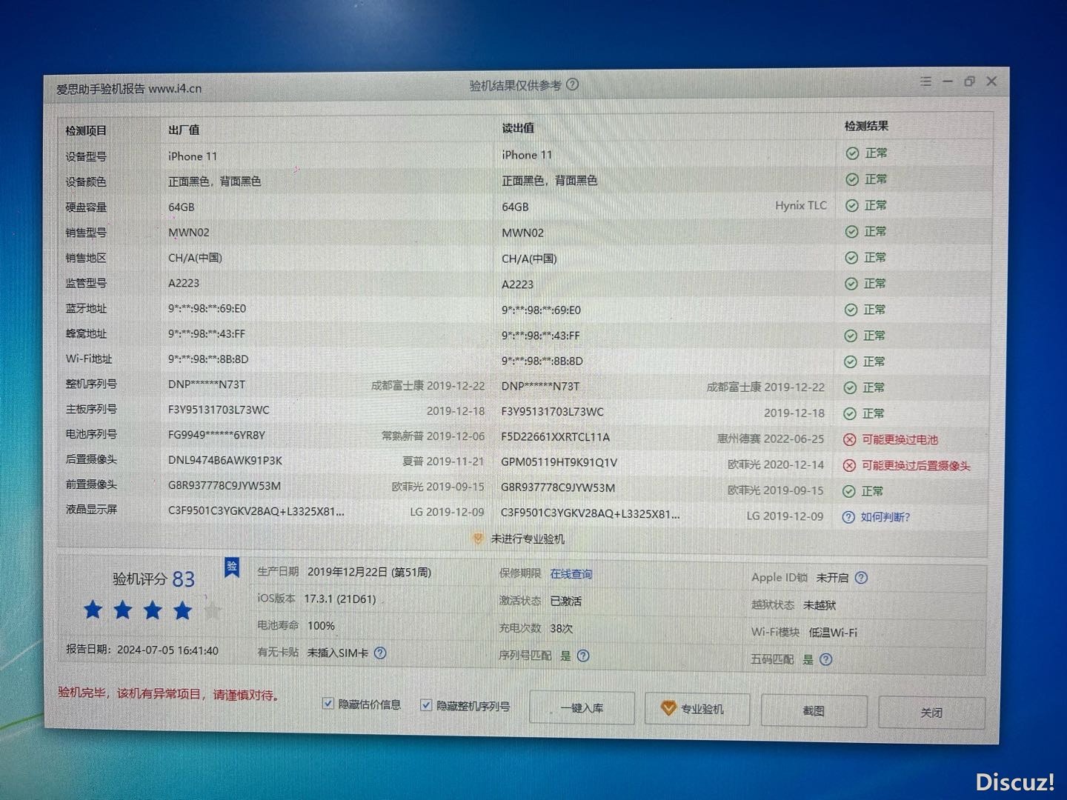The height and width of the screenshot is (800, 1067).
Task: Click the 读出值 column header
Action: [x=518, y=128]
